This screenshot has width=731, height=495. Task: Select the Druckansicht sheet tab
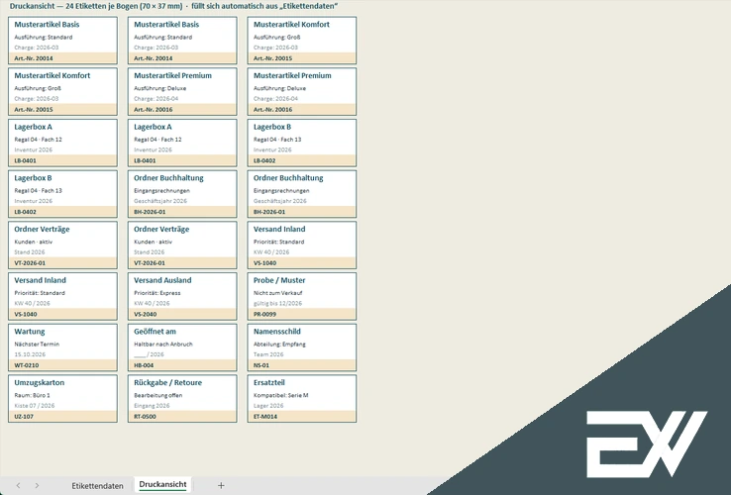[x=162, y=485]
